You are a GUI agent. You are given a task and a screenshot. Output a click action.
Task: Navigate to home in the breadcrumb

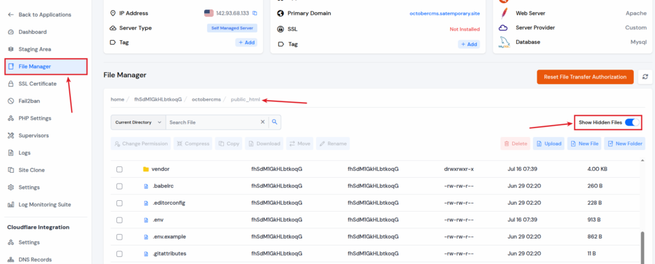point(118,99)
